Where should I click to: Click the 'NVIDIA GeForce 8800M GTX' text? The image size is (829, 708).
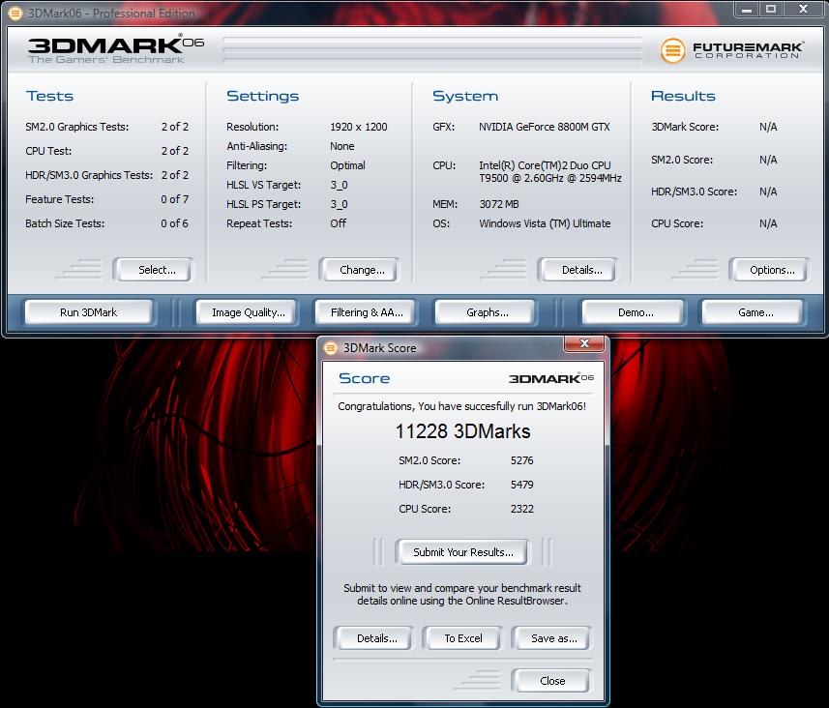pyautogui.click(x=544, y=127)
